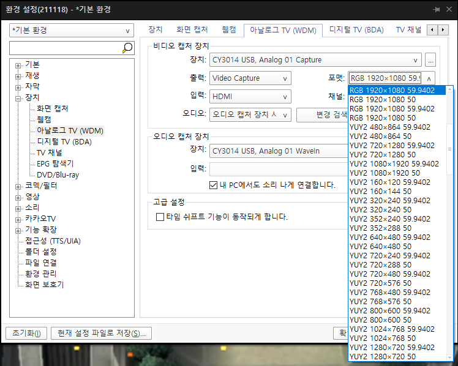The image size is (458, 366).
Task: Switch to the 웹캠 tab
Action: coord(229,29)
